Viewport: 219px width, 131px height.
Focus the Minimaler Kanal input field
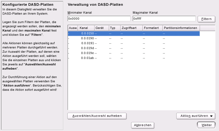click(x=99, y=19)
